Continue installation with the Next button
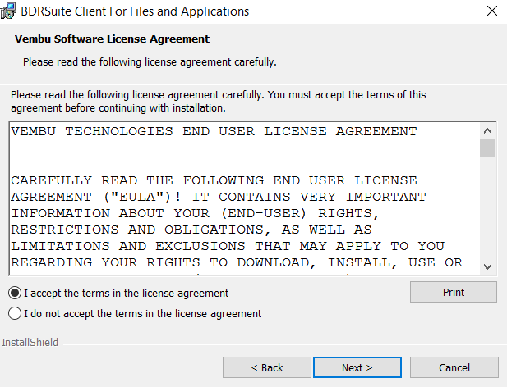 click(x=357, y=367)
